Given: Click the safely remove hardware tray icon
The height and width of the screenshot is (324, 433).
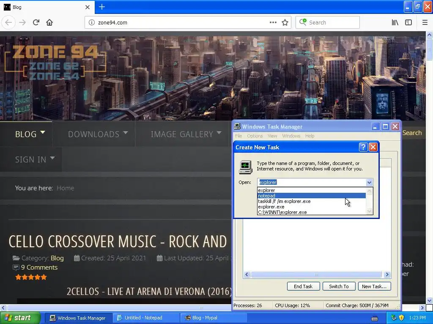Looking at the screenshot, I should pyautogui.click(x=394, y=318).
